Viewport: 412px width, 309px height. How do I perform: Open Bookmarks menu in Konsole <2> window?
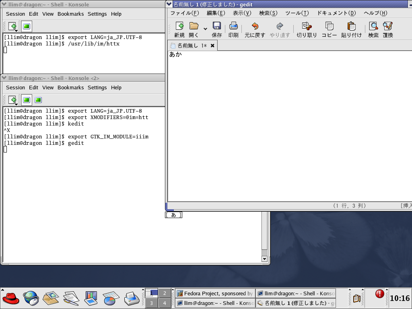(71, 87)
